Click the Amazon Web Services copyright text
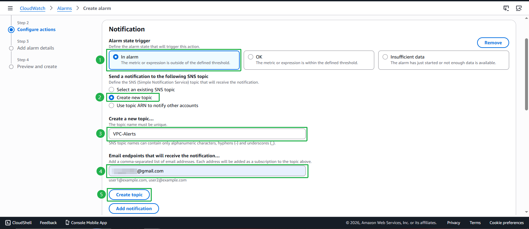This screenshot has width=529, height=229. click(391, 223)
